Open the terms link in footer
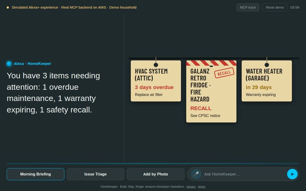306x191 pixels. point(202,187)
